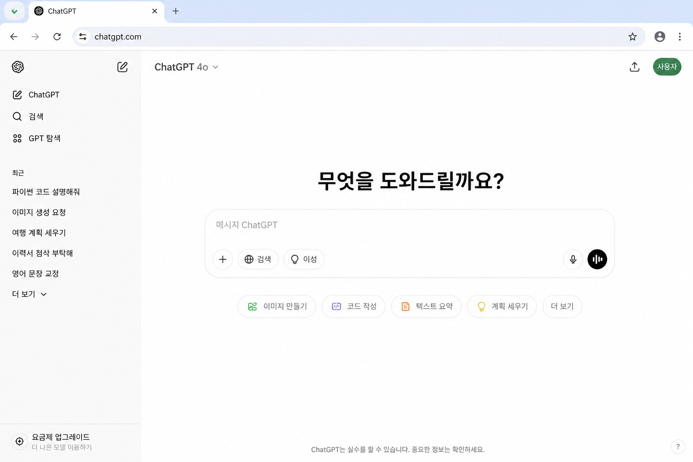Click the plus attach button in composer
693x462 pixels.
tap(222, 259)
